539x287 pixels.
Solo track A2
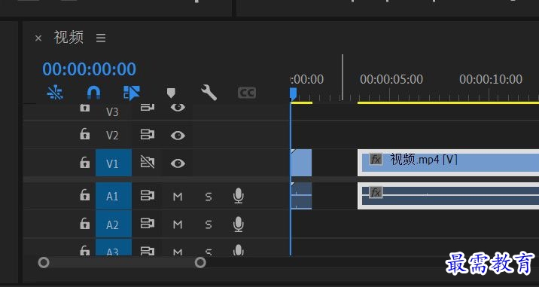coord(209,224)
